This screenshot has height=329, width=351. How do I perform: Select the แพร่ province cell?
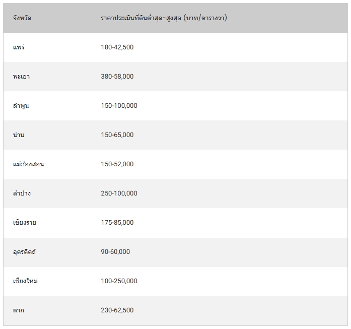[x=19, y=47]
